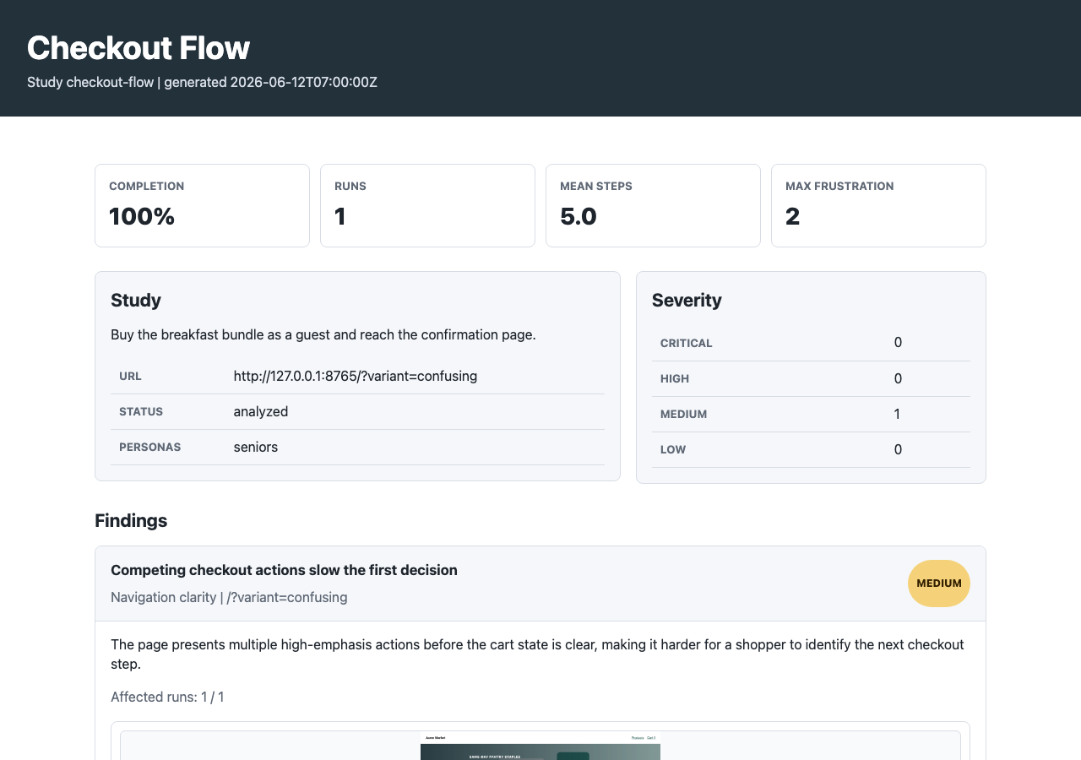Click the COMPLETION card label

146,186
